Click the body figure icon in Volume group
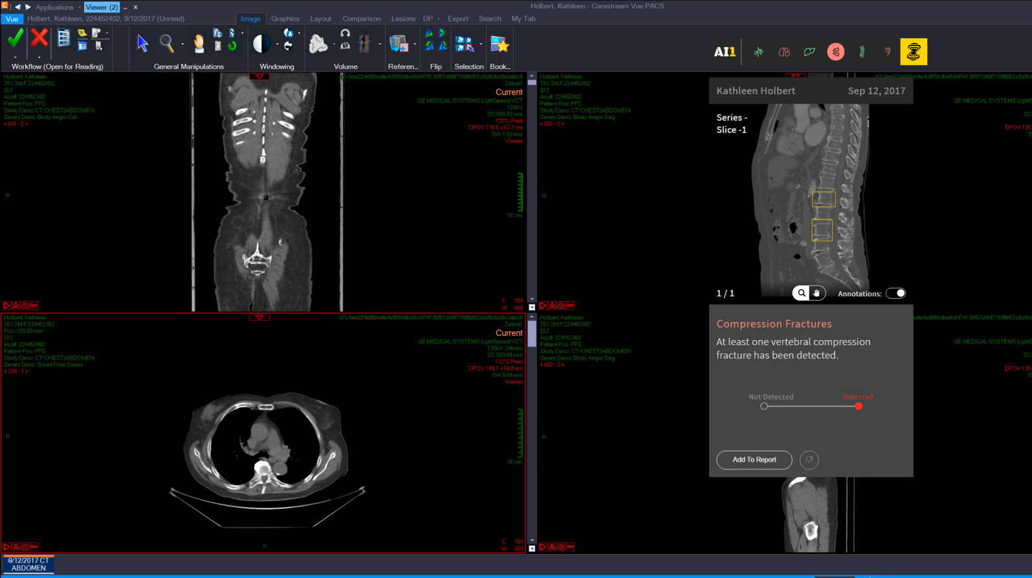Viewport: 1032px width, 578px height. pyautogui.click(x=364, y=43)
